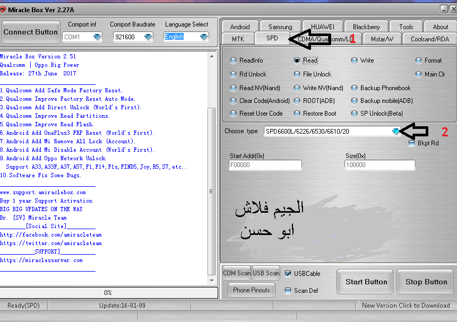The image size is (457, 322).
Task: Click '10. Software Fix Some Bugs.' line
Action: click(40, 176)
